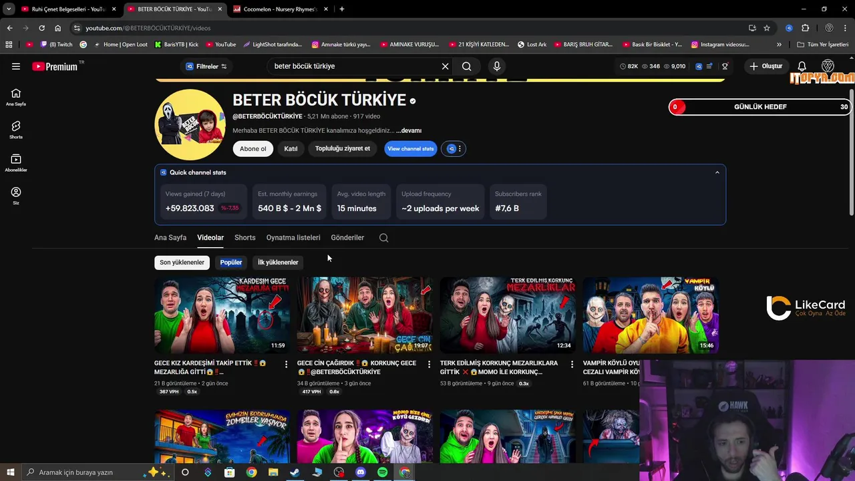Select the İlk yüklenenler filter chip
Screen dimensions: 855x481
coord(278,263)
